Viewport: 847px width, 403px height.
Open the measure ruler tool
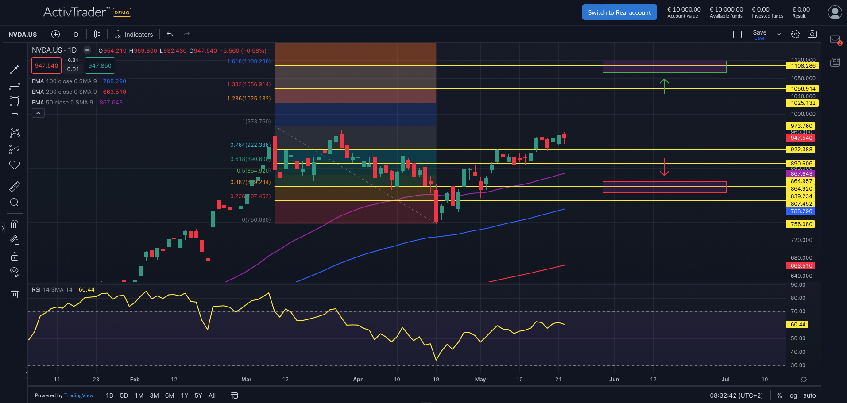tap(15, 186)
